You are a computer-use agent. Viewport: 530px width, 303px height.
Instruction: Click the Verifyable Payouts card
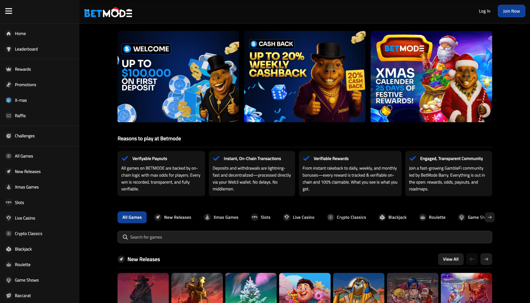(161, 174)
